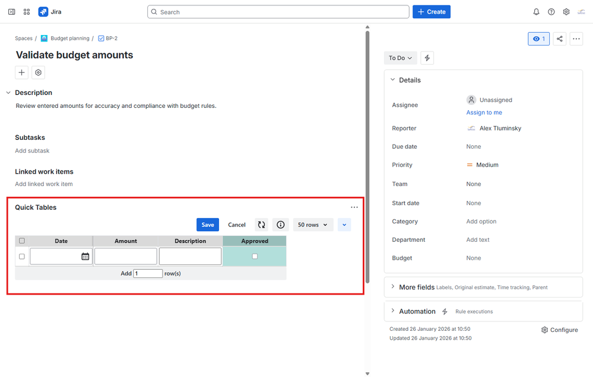
Task: Click the unassigned avatar icon
Action: pos(471,100)
